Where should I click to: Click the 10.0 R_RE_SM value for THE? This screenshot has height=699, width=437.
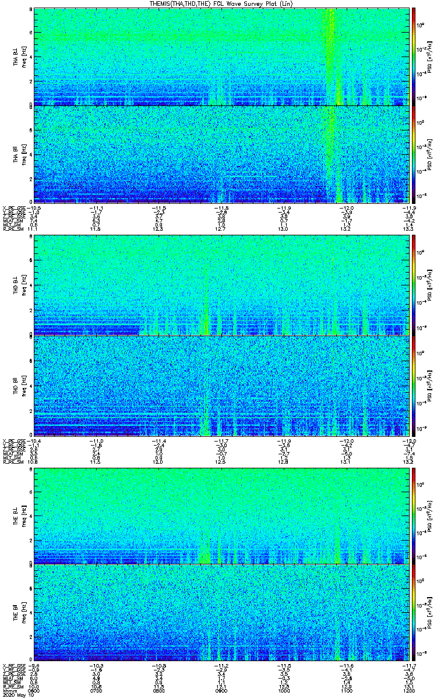pyautogui.click(x=34, y=687)
